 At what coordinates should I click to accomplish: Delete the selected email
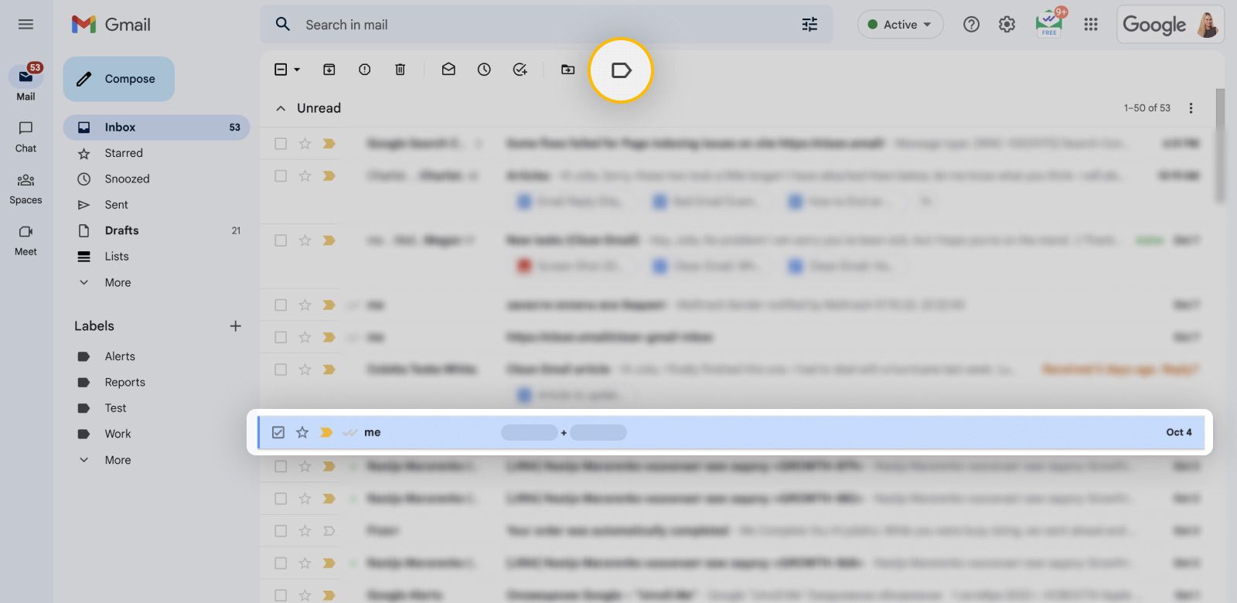tap(400, 70)
